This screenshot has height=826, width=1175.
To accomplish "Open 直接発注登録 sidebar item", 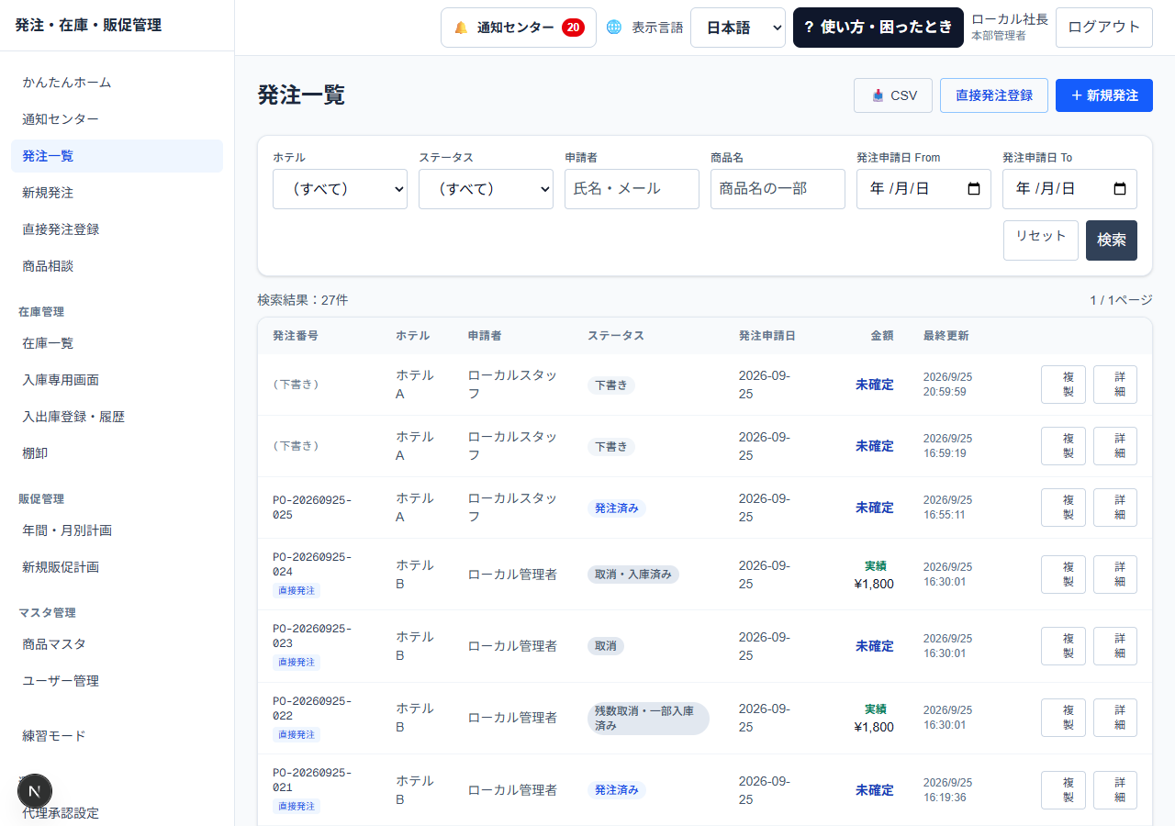I will click(117, 229).
